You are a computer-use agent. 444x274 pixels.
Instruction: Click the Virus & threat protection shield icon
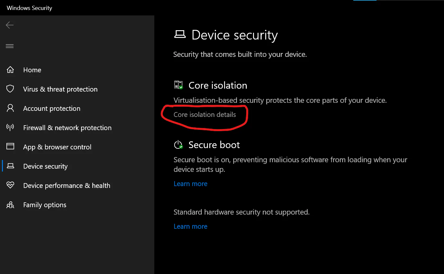[10, 89]
